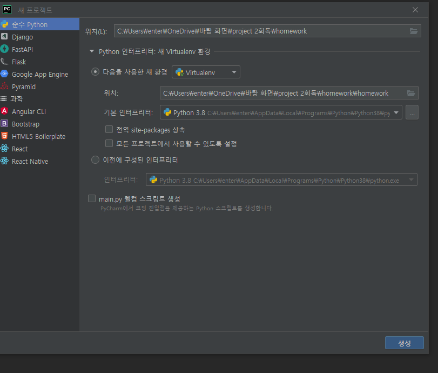Click the Django icon in sidebar

click(x=4, y=36)
